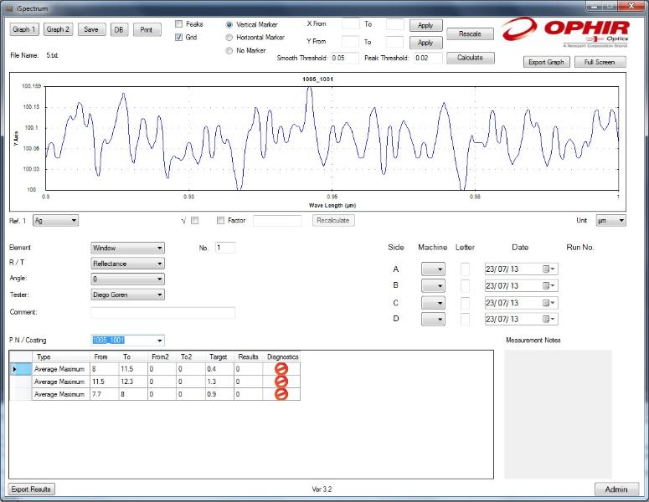This screenshot has height=502, width=649.
Task: Apply the Y range
Action: 426,43
